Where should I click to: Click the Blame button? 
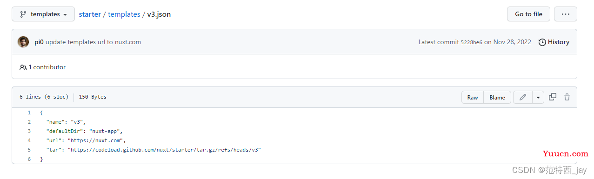click(497, 97)
